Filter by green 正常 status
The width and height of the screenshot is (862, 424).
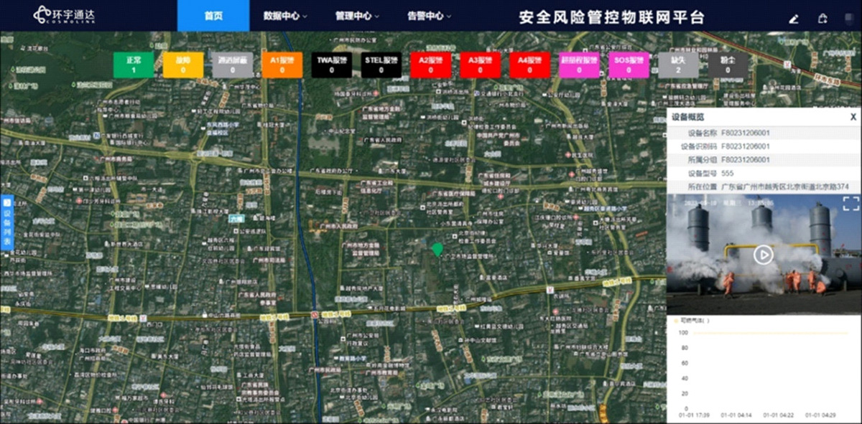[134, 65]
